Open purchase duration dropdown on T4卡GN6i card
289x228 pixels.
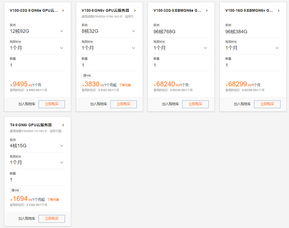pos(61,162)
